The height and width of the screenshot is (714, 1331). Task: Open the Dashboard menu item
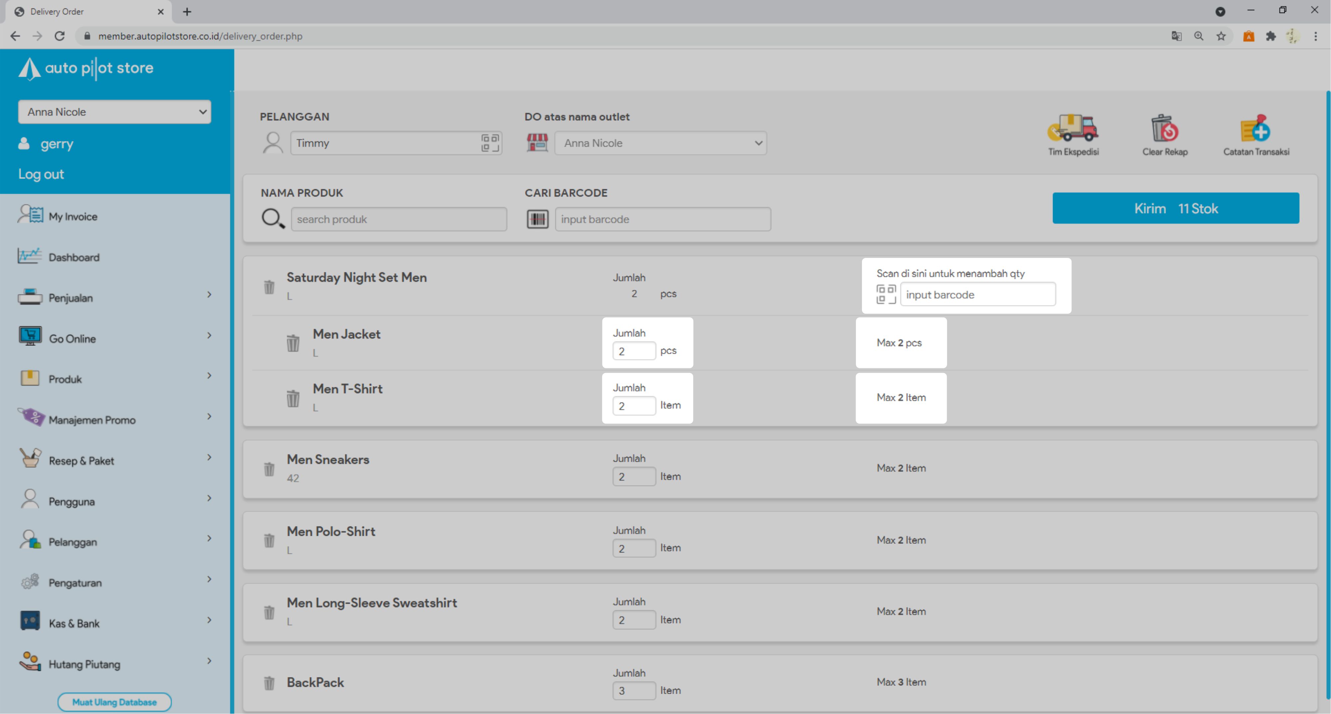pos(74,257)
